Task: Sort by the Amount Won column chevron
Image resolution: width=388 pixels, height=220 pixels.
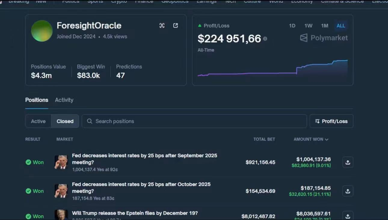Action: tap(327, 139)
